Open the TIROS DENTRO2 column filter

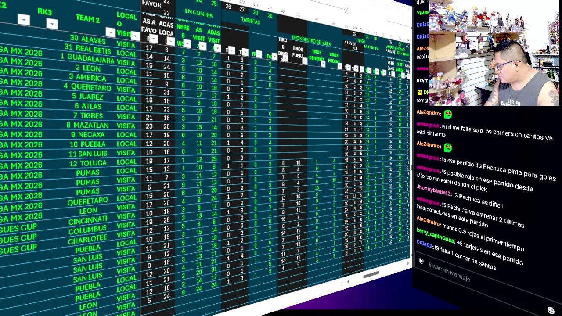(x=323, y=63)
